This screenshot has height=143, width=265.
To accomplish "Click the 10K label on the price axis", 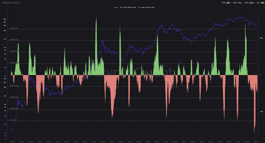I will tap(5, 48).
